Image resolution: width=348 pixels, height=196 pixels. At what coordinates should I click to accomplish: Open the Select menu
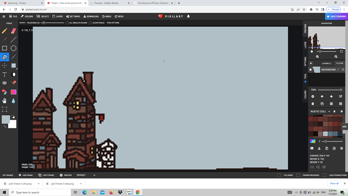pyautogui.click(x=42, y=17)
